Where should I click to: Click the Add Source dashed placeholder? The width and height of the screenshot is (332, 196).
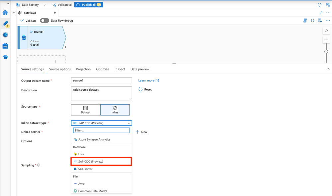pos(42,59)
